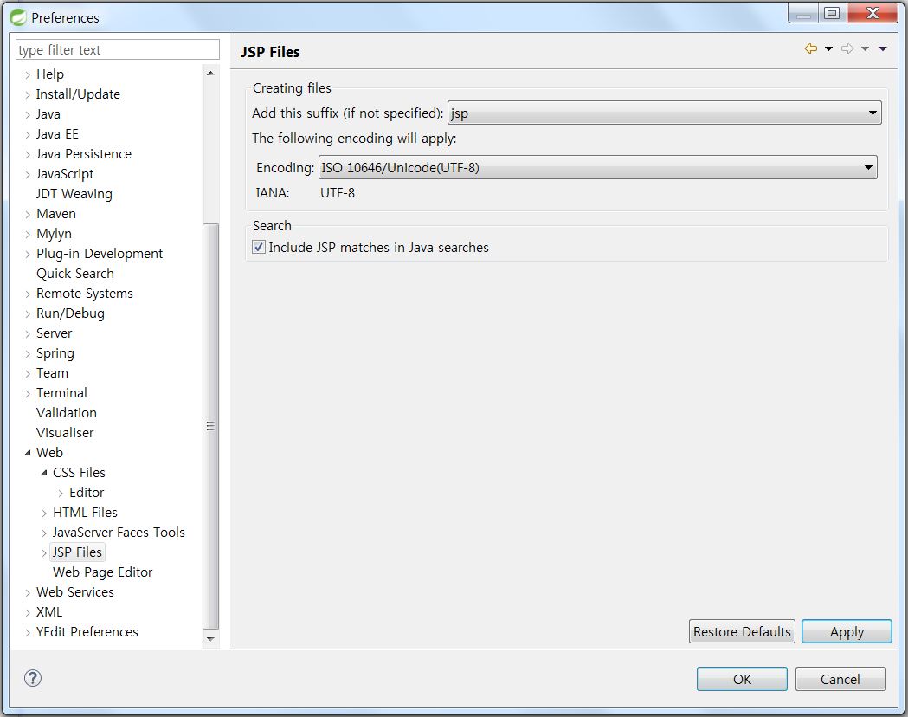
Task: Open Web Page Editor preferences
Action: pos(102,572)
